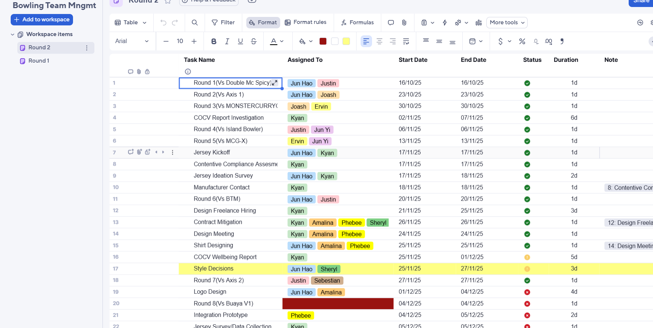The image size is (653, 328).
Task: Click the Undo arrow icon
Action: tap(163, 22)
